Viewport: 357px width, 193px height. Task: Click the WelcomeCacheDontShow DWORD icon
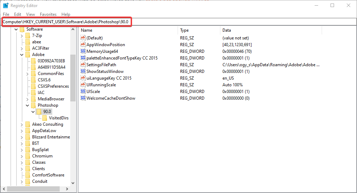click(83, 98)
